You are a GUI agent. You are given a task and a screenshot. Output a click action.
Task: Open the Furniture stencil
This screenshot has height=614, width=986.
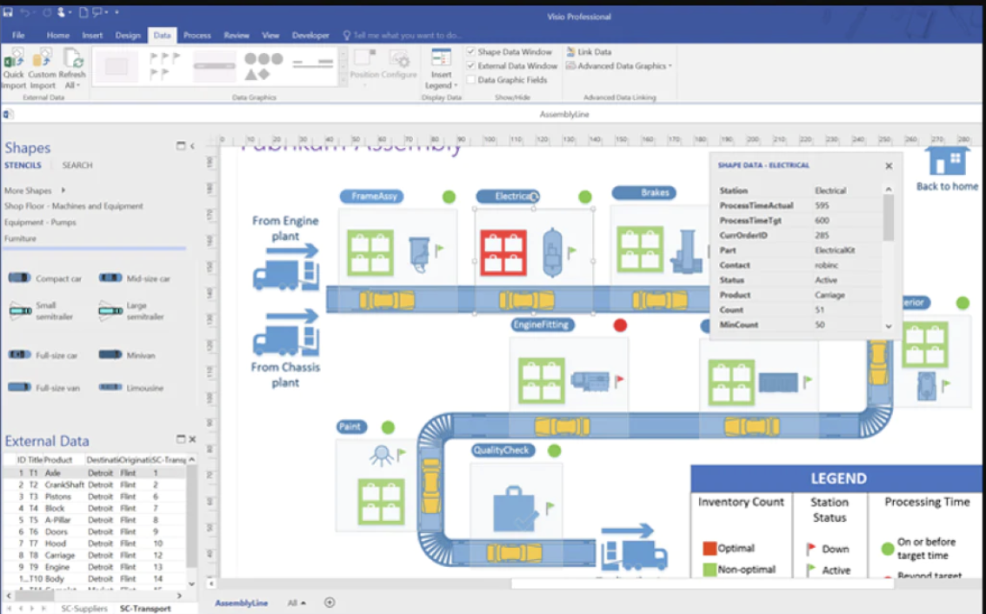click(x=20, y=238)
